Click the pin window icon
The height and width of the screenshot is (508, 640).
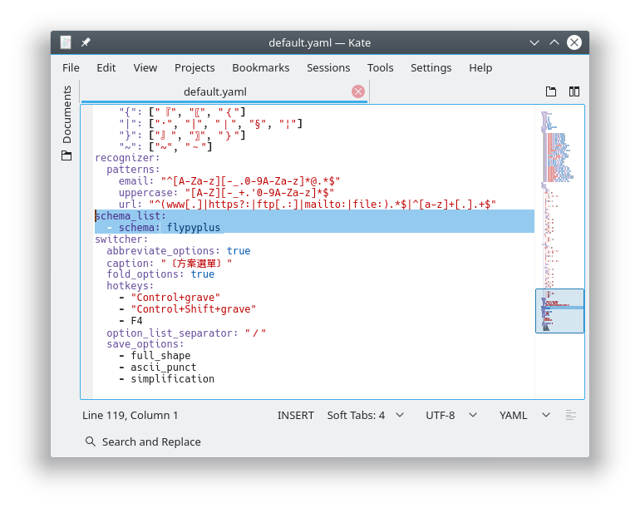[x=86, y=42]
